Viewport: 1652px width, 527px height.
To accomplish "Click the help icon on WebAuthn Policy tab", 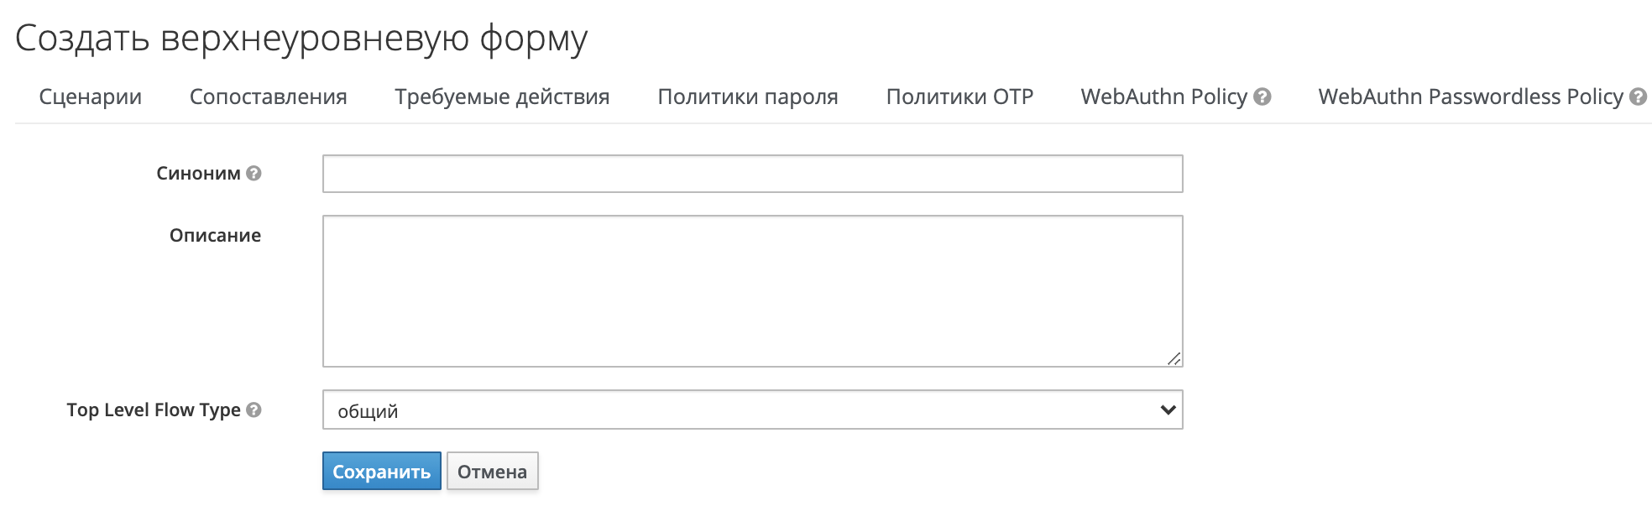I will point(1262,96).
